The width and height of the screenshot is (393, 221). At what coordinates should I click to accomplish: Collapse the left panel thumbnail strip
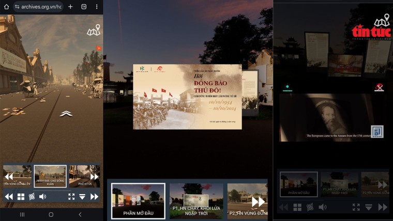[x=82, y=197]
